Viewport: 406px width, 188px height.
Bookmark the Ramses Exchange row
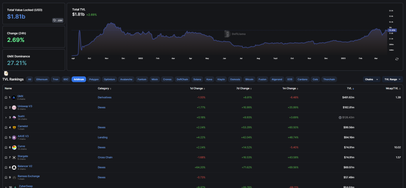[x=6, y=177]
